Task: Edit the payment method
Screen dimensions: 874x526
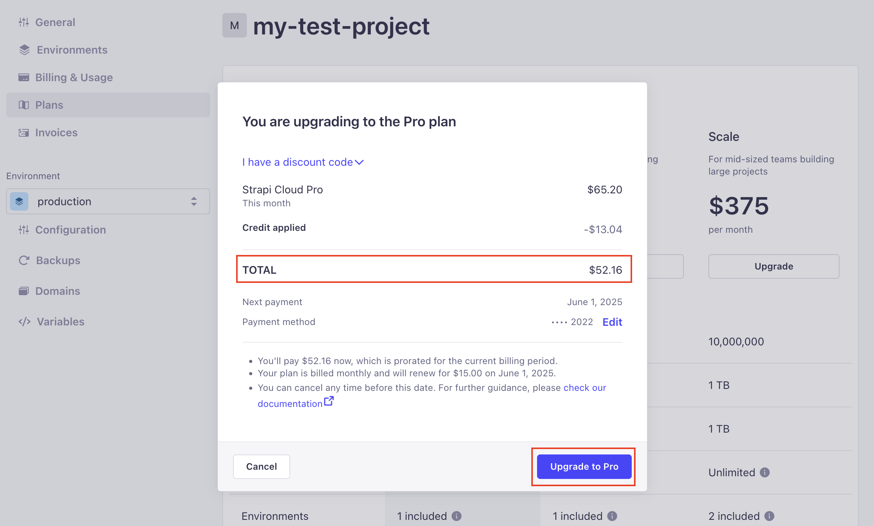Action: [612, 322]
